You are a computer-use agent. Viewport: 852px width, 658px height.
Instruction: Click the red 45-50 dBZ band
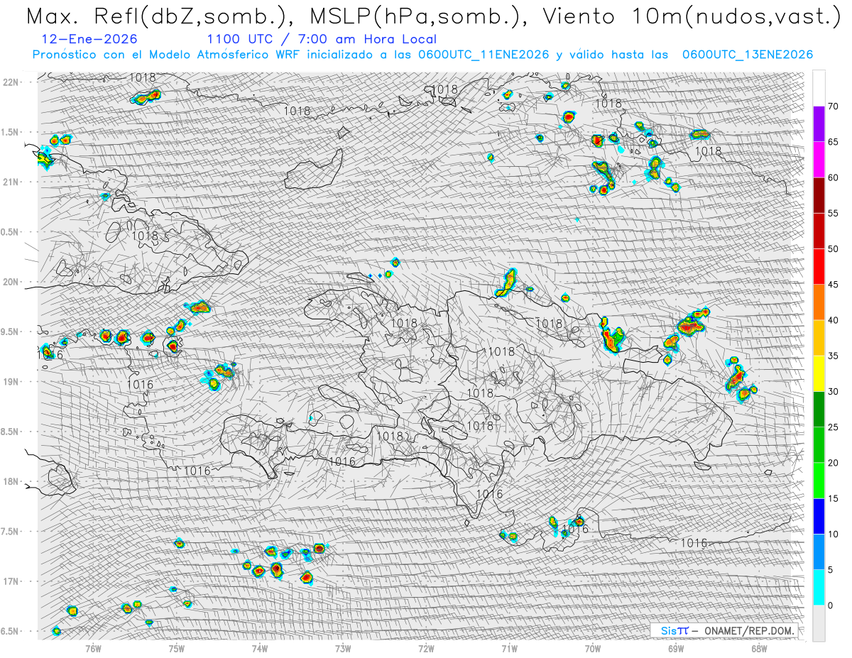coord(819,267)
